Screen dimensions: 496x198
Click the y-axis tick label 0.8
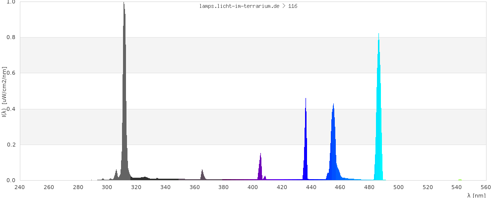click(10, 38)
